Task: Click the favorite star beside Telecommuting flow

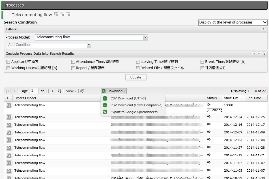Action: coord(7,14)
